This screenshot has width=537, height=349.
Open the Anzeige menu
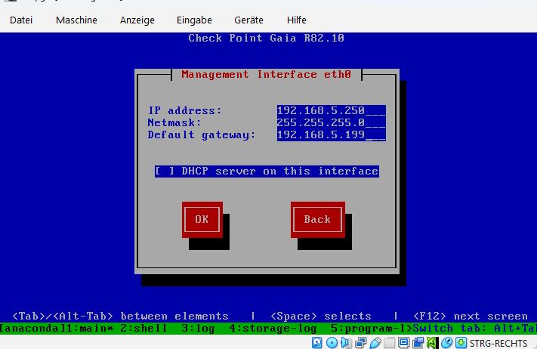[137, 20]
